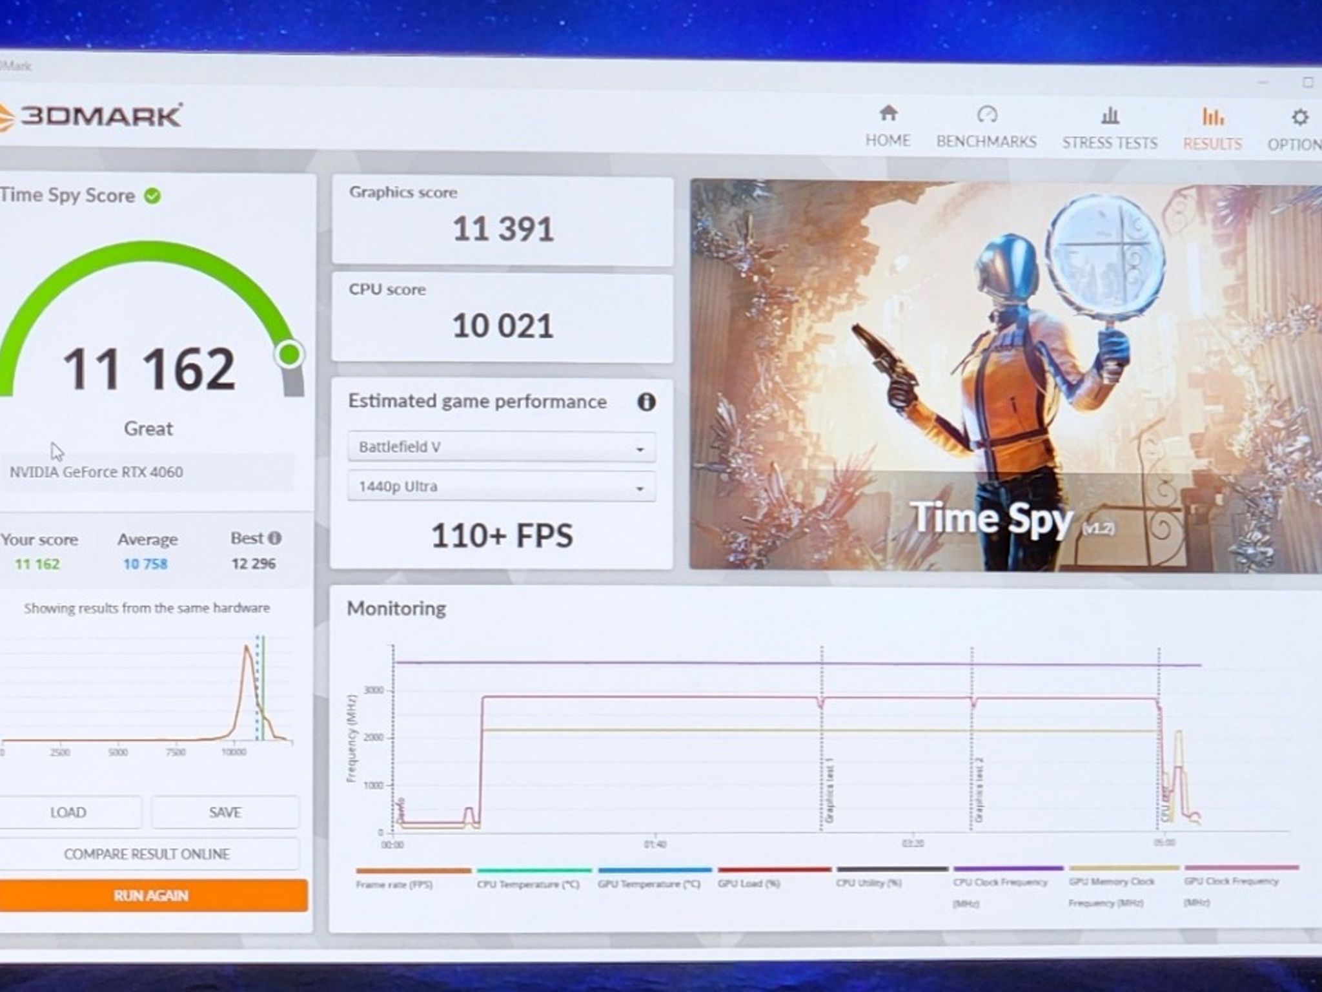Open the Benchmarks gauge icon
The height and width of the screenshot is (992, 1322).
pyautogui.click(x=987, y=114)
